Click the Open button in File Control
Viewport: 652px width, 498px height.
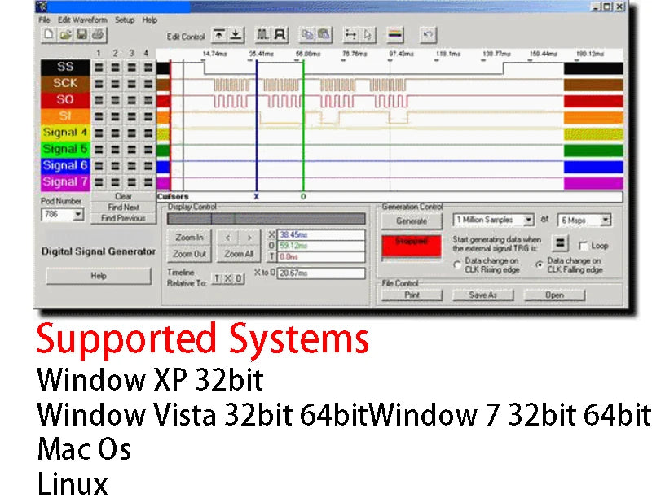(554, 295)
